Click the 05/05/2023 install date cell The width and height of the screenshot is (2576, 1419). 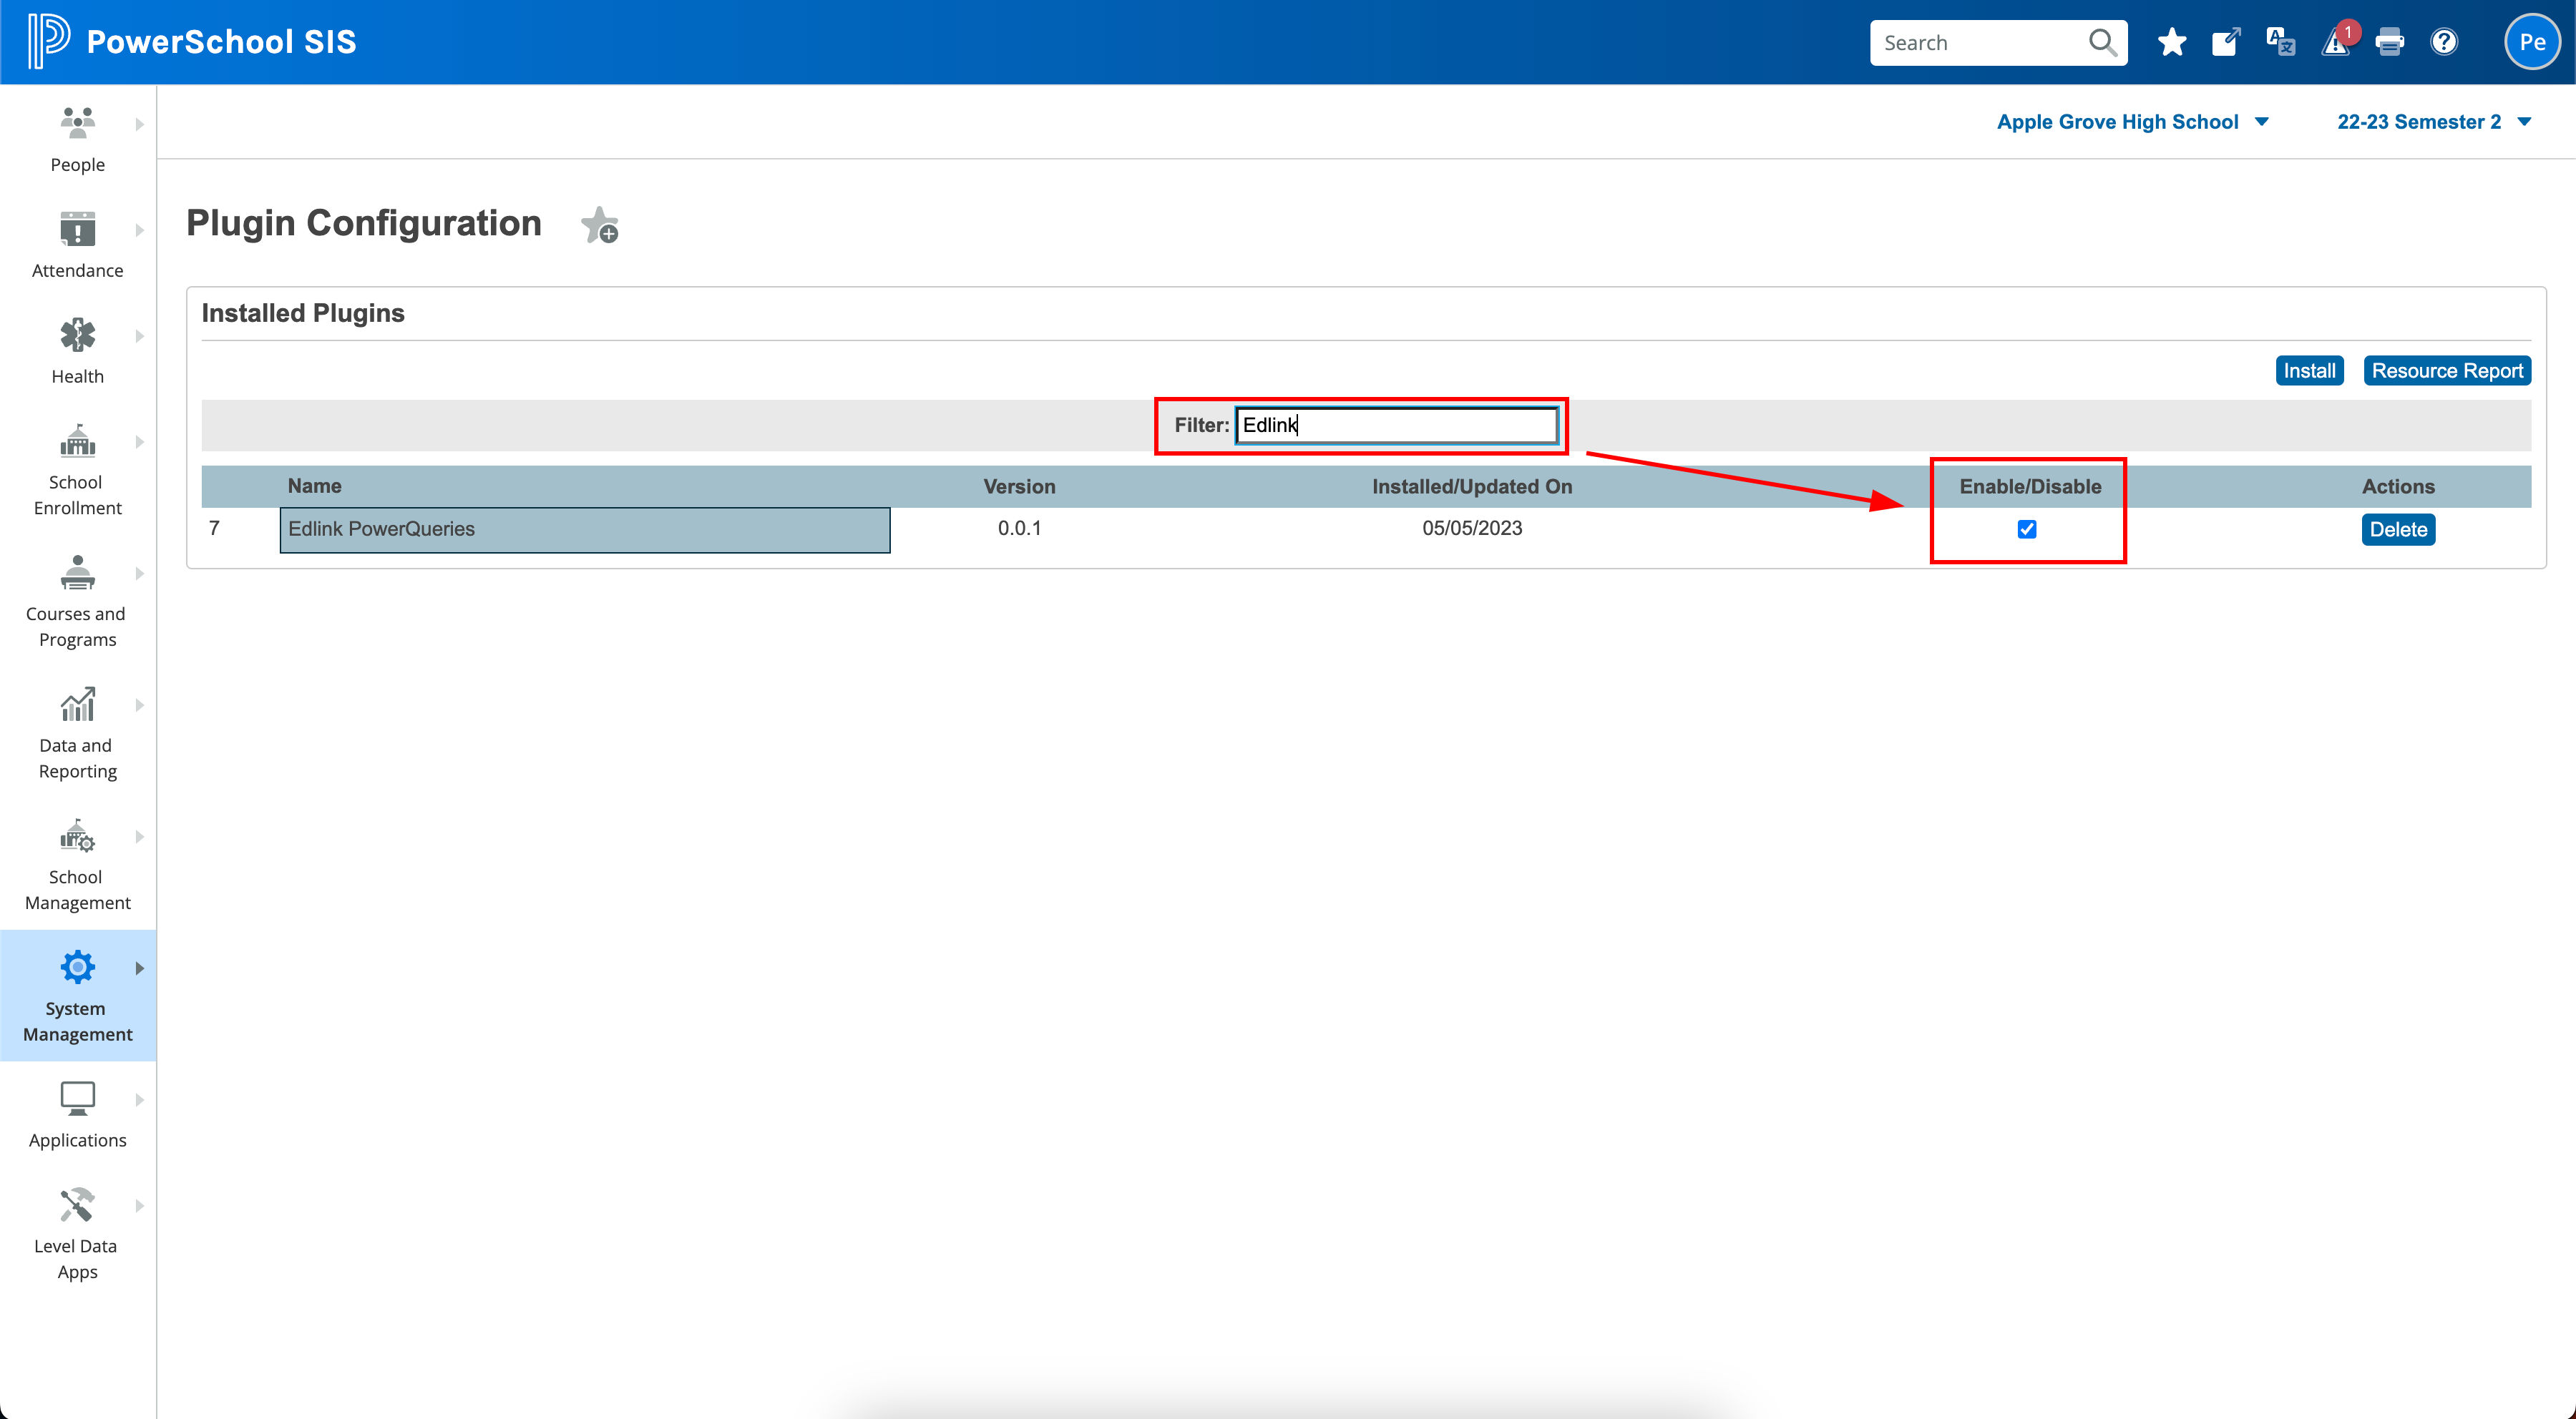tap(1472, 528)
